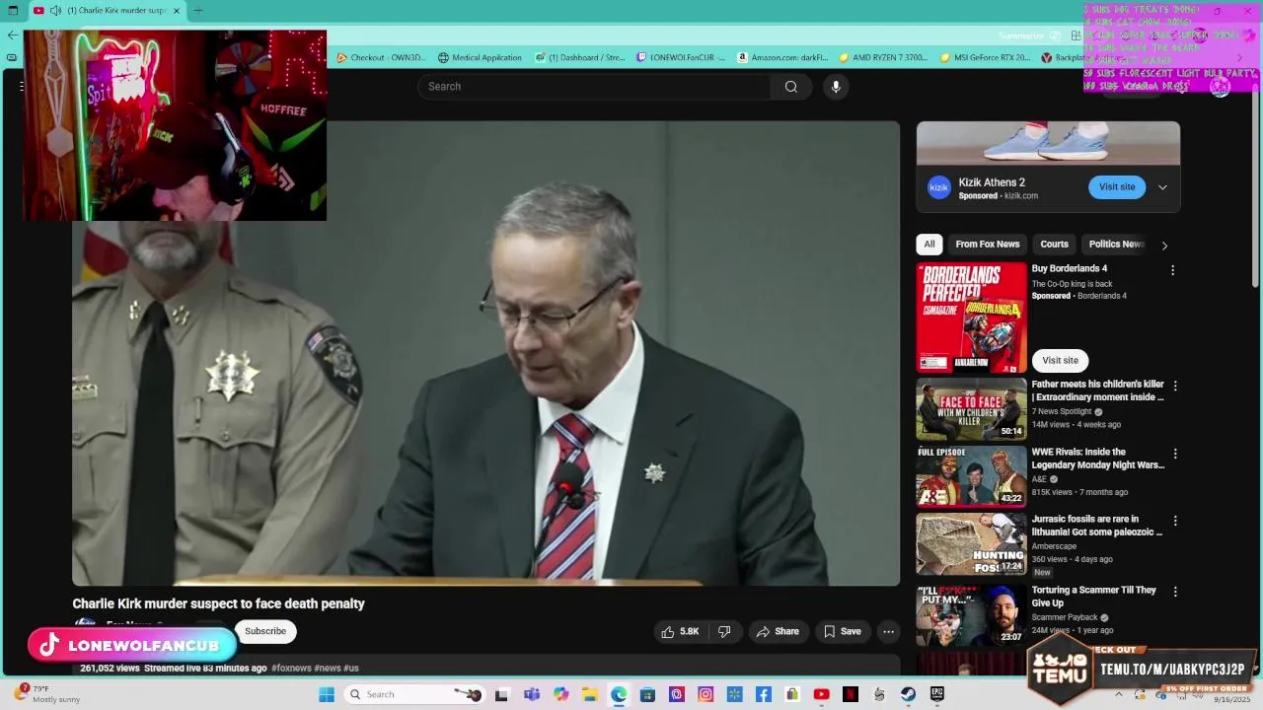Save the video to a playlist
Screen dimensions: 1263x710
pos(843,631)
